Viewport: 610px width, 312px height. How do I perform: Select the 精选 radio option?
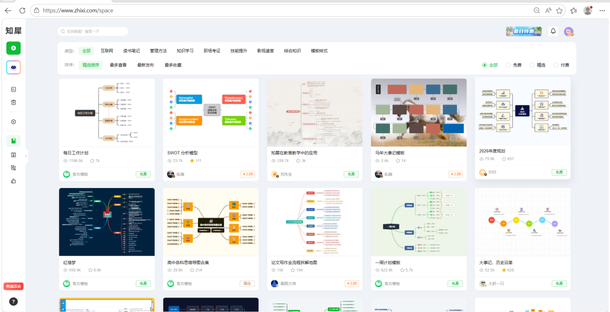tap(537, 65)
